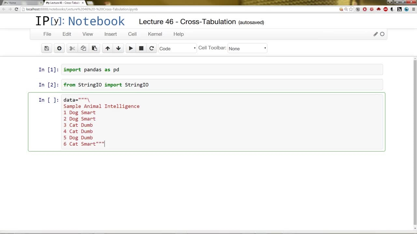Viewport: 417px width, 234px height.
Task: Restart the kernel with circular arrow
Action: [151, 48]
